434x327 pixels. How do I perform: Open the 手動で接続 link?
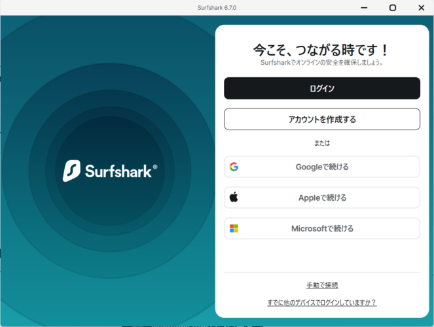(x=322, y=285)
